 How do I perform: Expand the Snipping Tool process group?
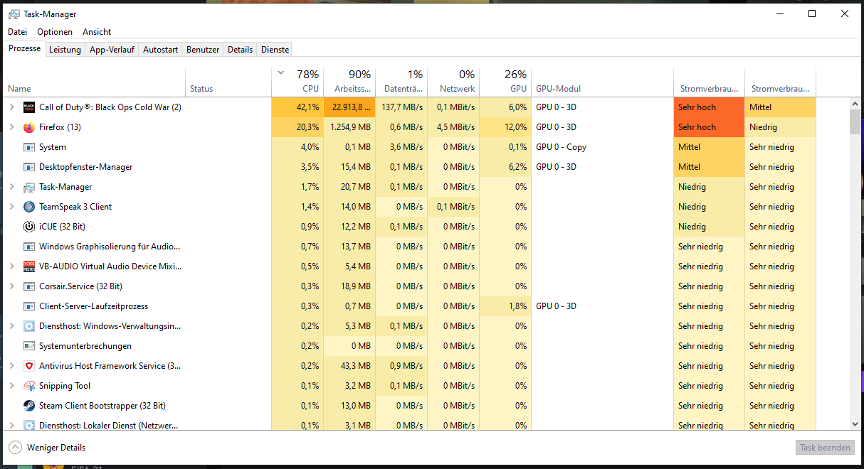click(x=11, y=386)
